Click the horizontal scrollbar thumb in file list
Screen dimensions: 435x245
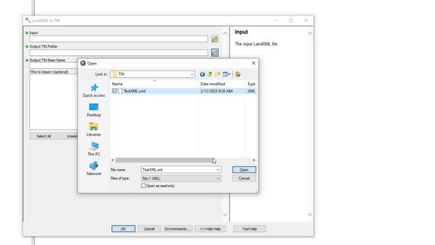[164, 161]
